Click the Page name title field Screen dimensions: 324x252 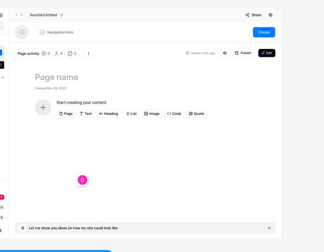coord(56,77)
